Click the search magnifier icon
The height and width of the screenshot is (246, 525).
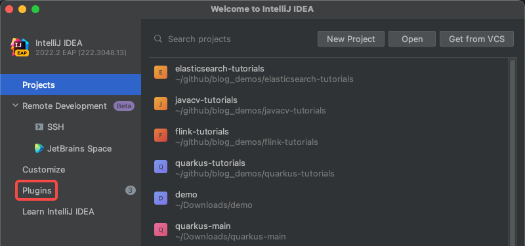point(158,39)
